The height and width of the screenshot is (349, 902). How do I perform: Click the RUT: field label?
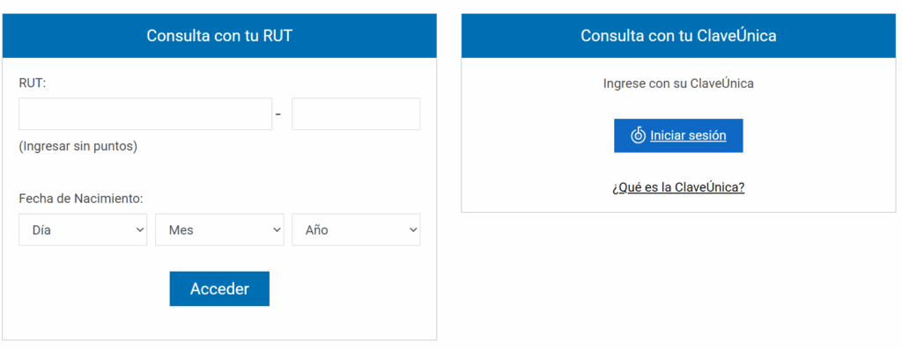33,84
